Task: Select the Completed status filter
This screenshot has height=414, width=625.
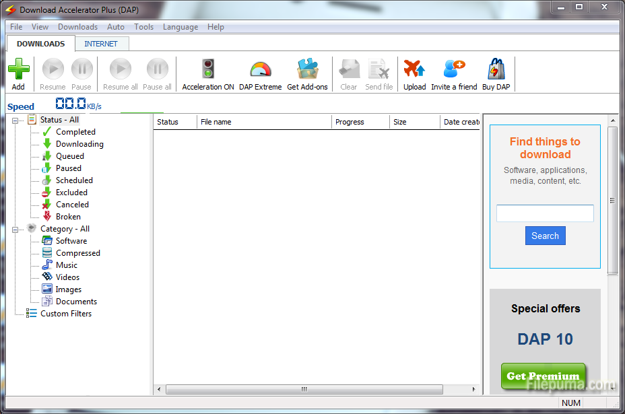Action: pos(75,132)
